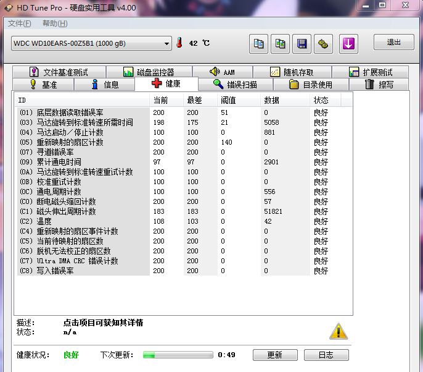Click the 最差 column header
Screen dimensions: 423x372
tap(200, 100)
